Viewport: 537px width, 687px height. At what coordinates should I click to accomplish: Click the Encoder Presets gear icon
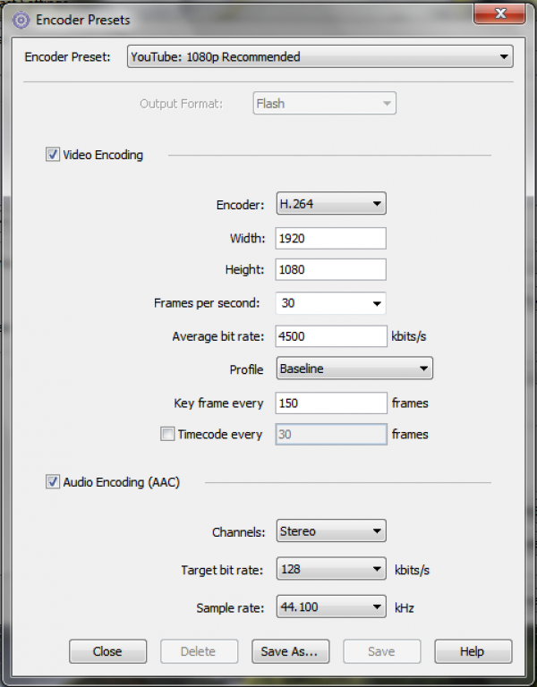(x=21, y=21)
